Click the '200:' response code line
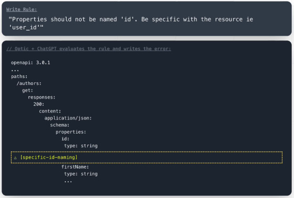 coord(39,104)
